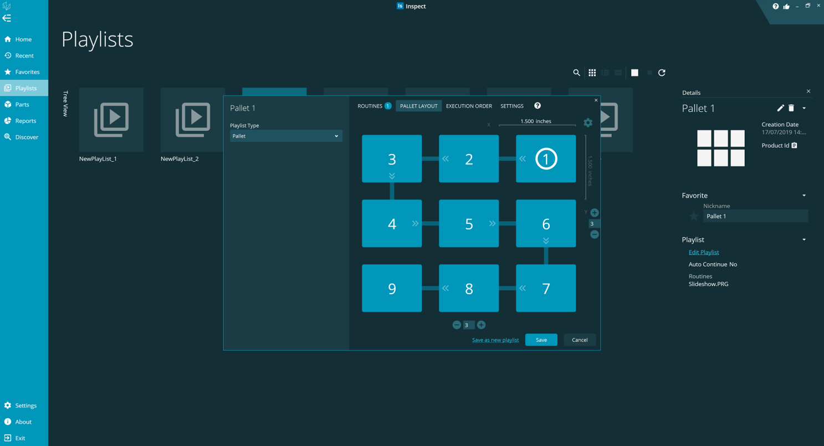Open Recent items in sidebar
824x446 pixels.
pos(24,55)
